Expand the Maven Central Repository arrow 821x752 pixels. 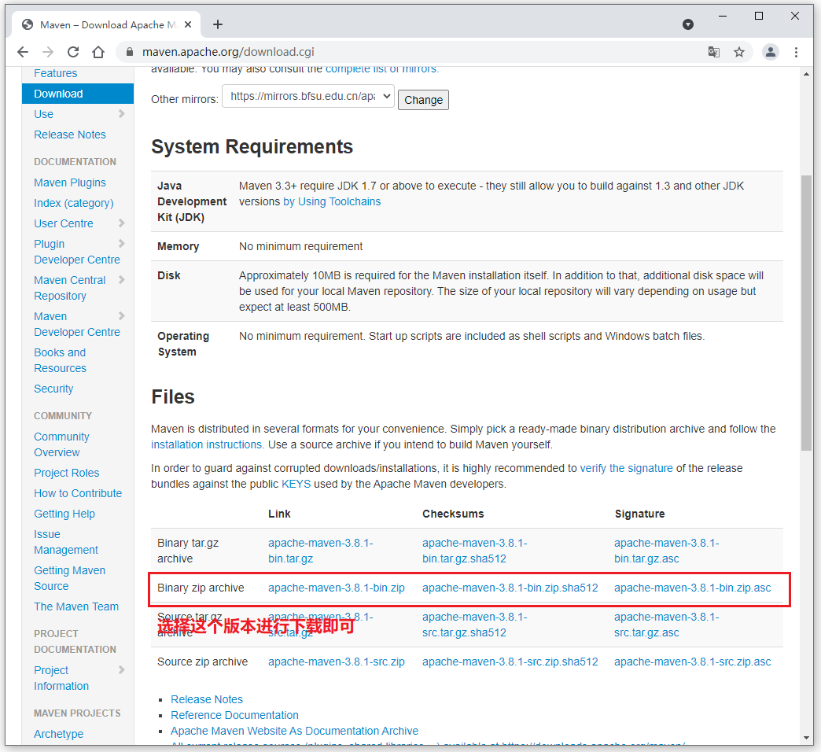click(x=122, y=280)
